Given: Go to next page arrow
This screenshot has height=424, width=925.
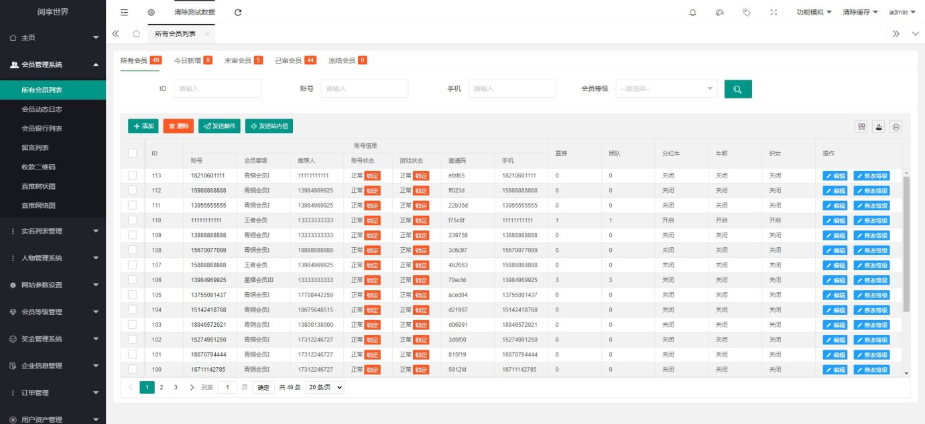Looking at the screenshot, I should [x=192, y=387].
